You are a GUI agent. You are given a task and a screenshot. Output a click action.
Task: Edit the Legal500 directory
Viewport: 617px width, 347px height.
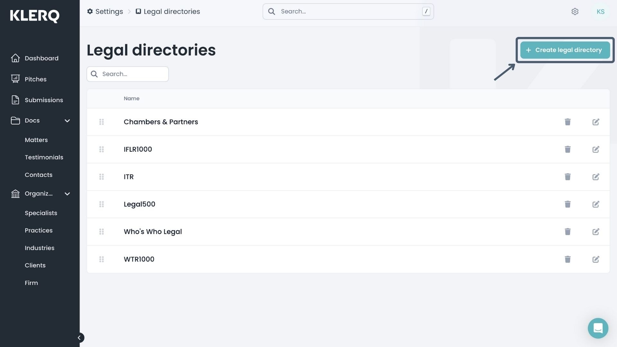tap(596, 204)
